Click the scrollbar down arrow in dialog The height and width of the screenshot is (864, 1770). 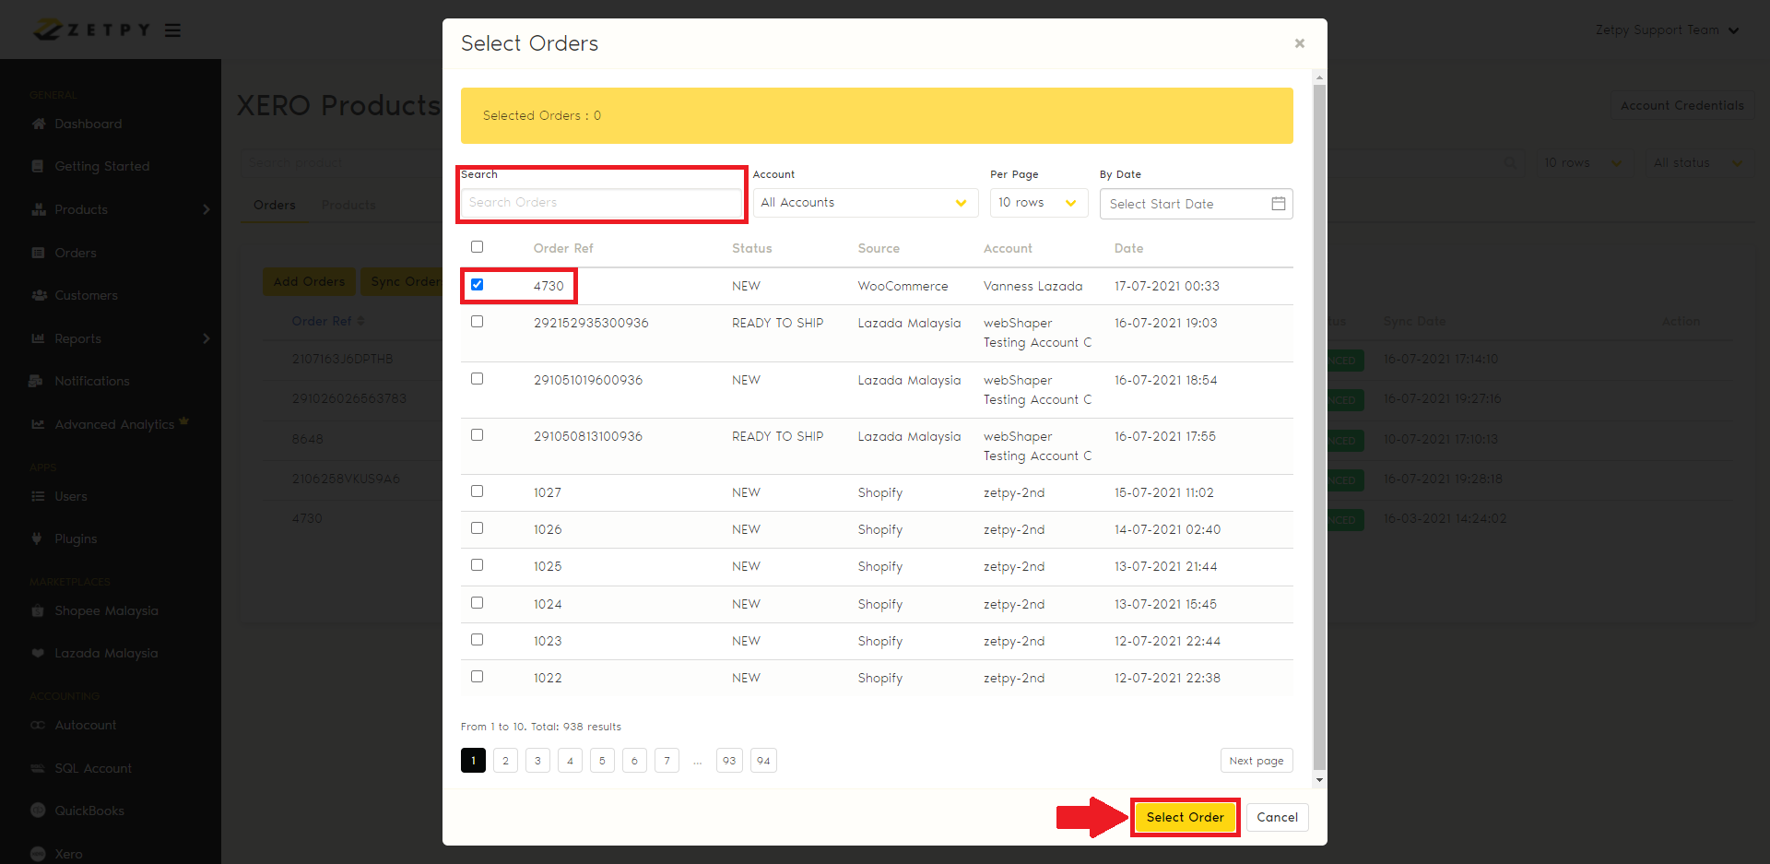coord(1319,780)
